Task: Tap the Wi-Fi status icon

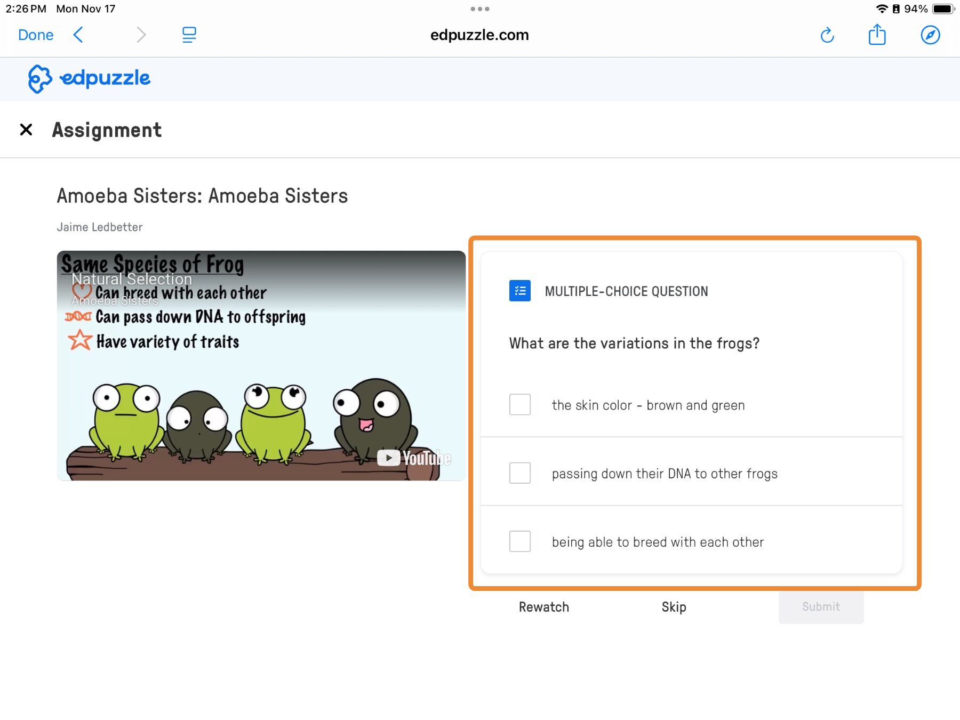Action: pyautogui.click(x=882, y=8)
